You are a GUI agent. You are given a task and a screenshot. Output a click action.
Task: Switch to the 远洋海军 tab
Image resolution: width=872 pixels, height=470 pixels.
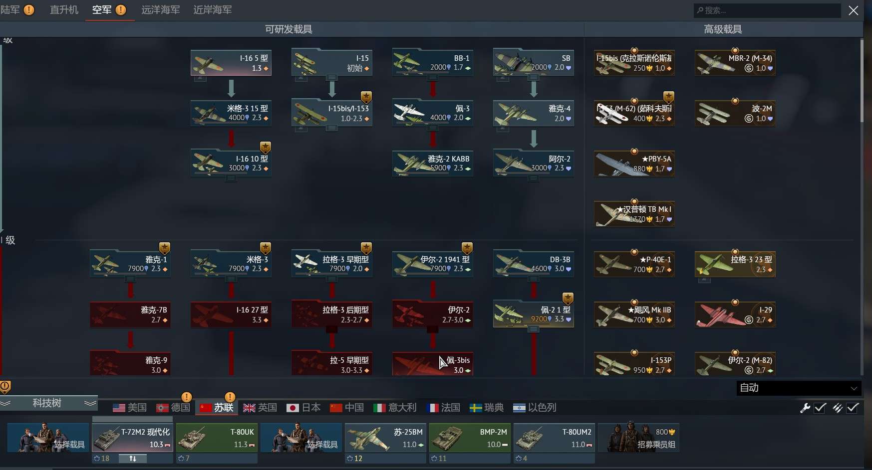160,9
